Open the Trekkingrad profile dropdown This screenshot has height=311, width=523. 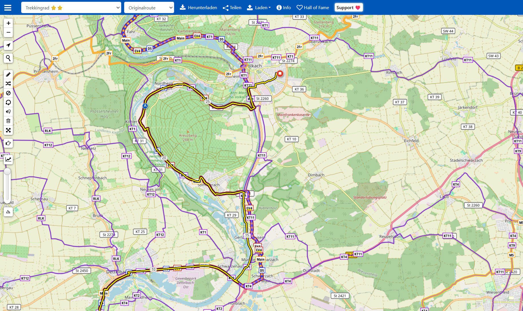[71, 8]
